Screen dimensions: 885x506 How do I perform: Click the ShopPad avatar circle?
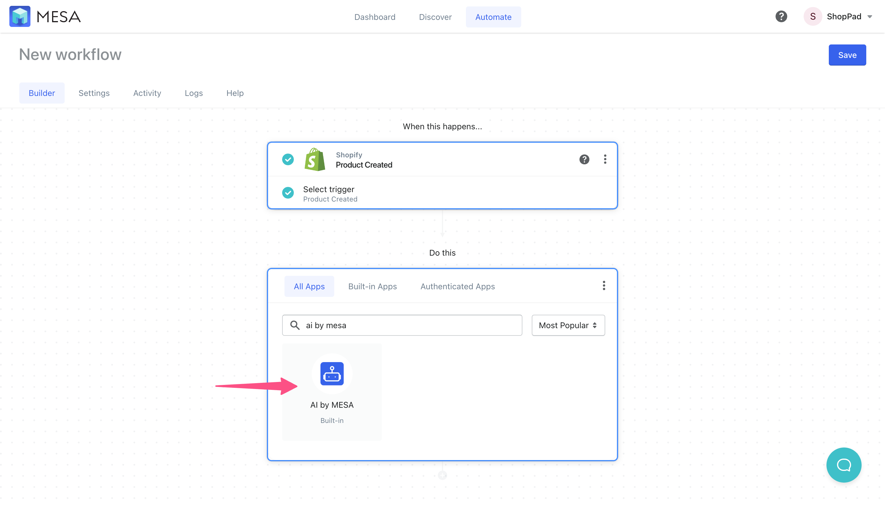click(x=813, y=16)
